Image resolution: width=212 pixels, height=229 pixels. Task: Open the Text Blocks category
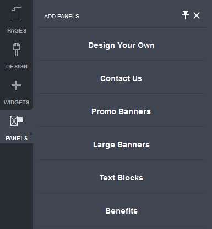point(121,178)
